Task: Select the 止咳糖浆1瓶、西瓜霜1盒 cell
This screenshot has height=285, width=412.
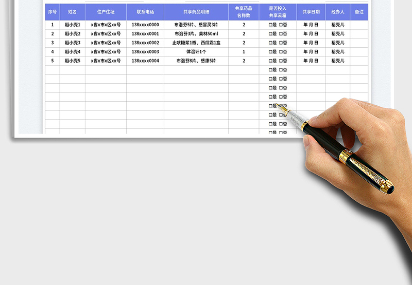Action: [196, 43]
